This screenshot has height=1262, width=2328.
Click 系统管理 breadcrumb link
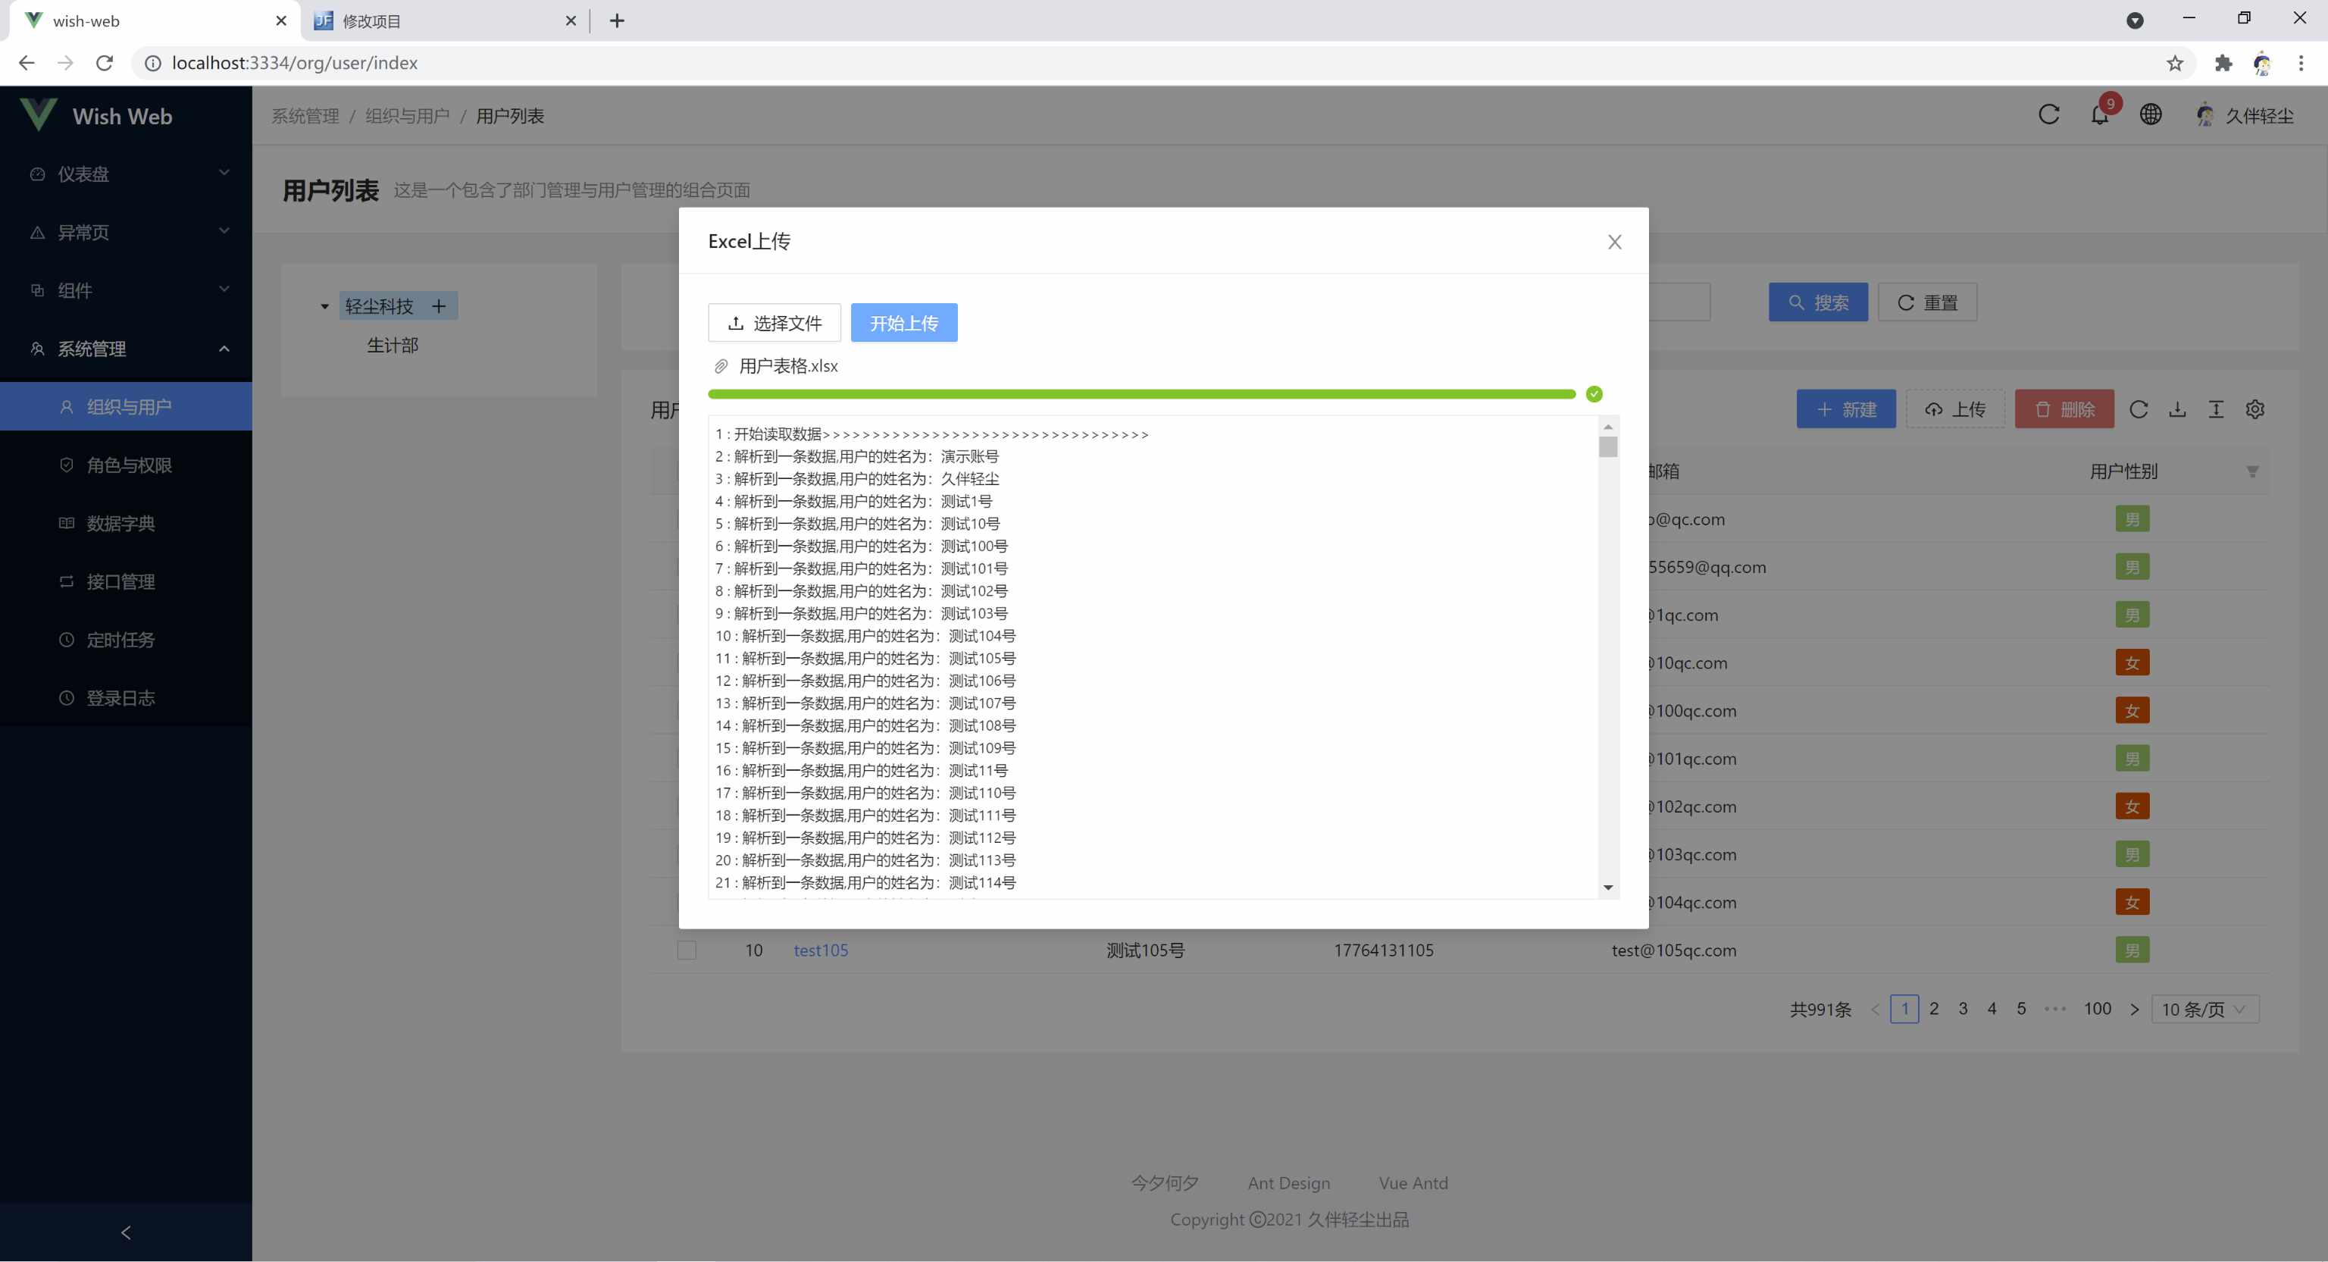(305, 116)
